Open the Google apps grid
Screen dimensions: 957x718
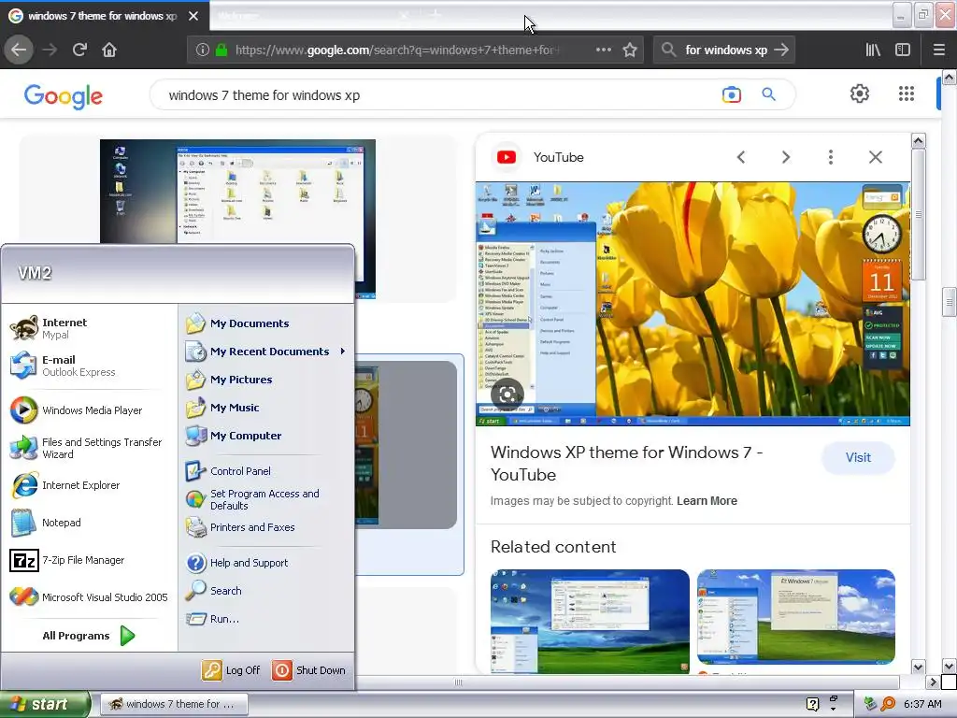pos(907,93)
